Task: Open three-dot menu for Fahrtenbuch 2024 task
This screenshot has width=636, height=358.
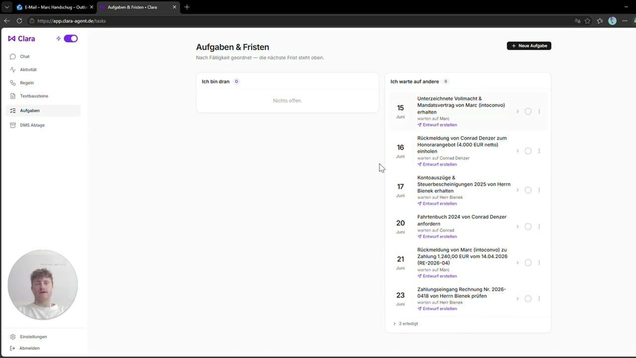Action: [x=539, y=227]
